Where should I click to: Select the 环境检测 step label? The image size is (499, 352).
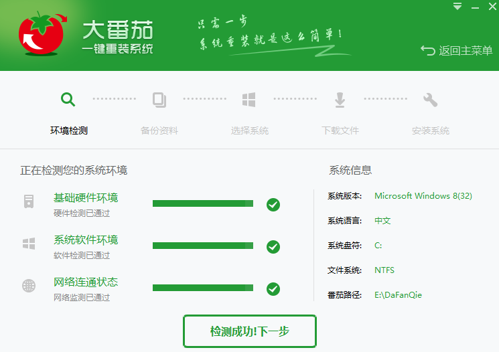68,130
